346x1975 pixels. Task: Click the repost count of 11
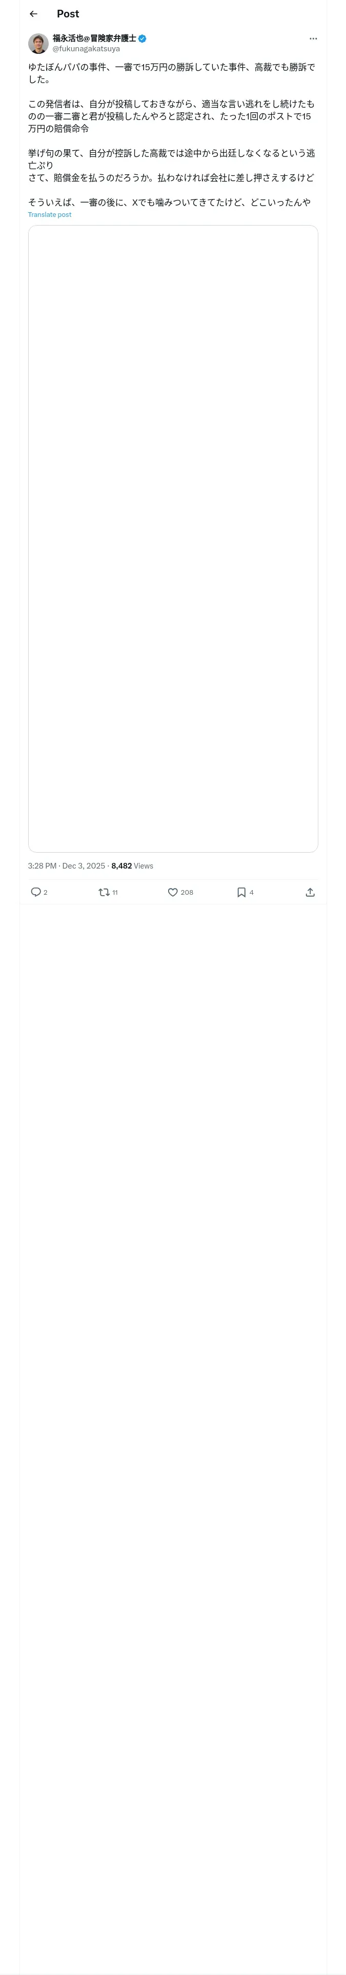point(115,893)
